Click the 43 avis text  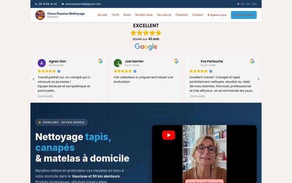click(154, 39)
